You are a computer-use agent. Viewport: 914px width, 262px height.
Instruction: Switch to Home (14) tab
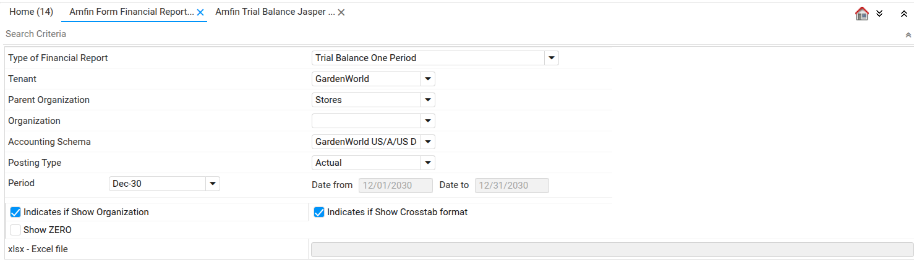point(31,12)
